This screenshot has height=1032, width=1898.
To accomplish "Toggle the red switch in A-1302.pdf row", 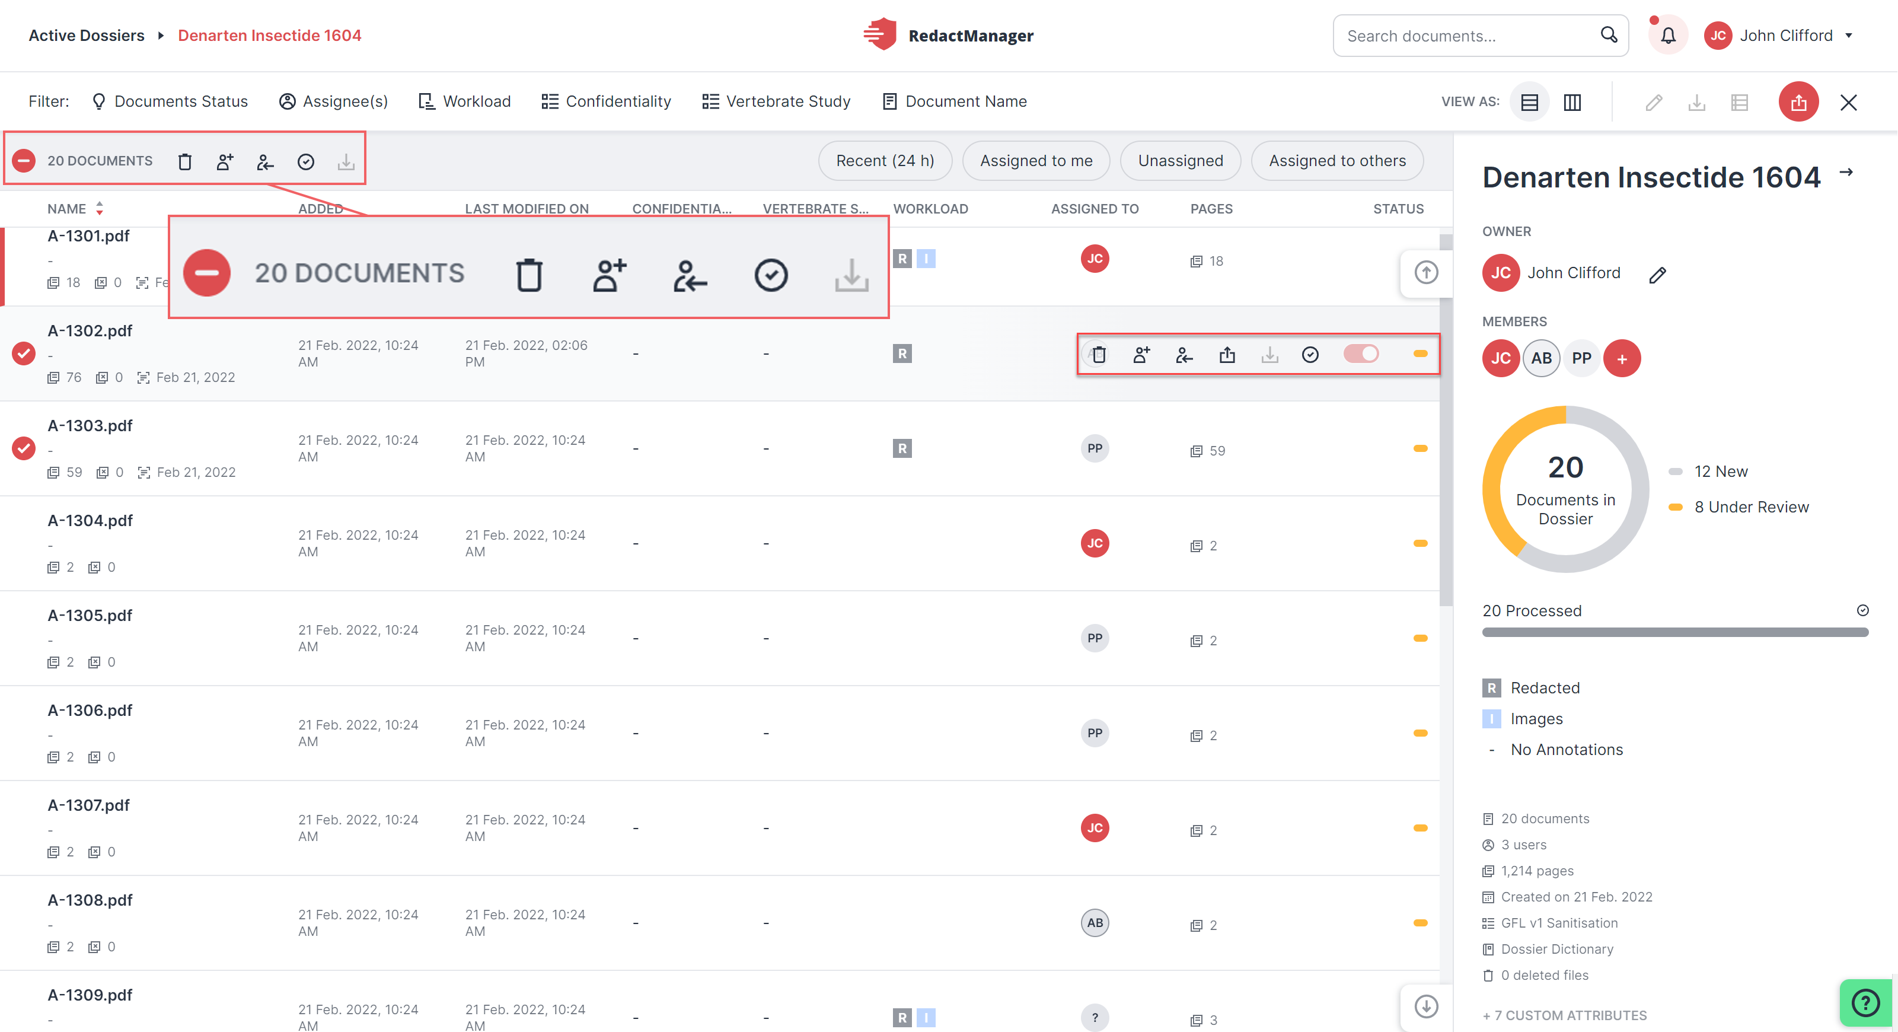I will (1361, 354).
